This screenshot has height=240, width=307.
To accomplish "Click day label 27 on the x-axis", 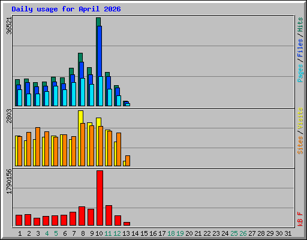I will click(x=252, y=233).
